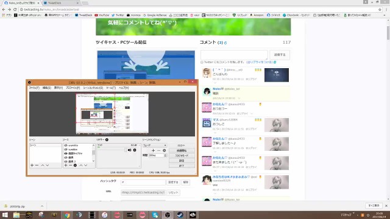Open the thumbnail beside マス's comment

coord(276,125)
